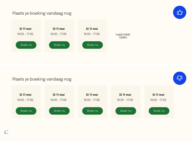This screenshot has height=141, width=192.
Task: Click second 'Boek nu' in bottom row
Action: pyautogui.click(x=59, y=111)
